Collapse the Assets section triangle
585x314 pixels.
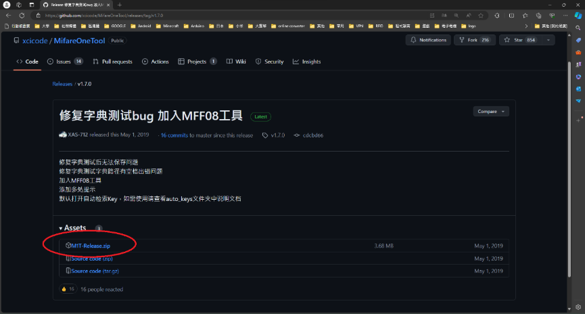(x=60, y=228)
